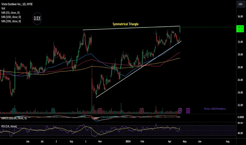The width and height of the screenshot is (246, 145).
Task: Click the Symmetrical Triangle text annotation
Action: tap(126, 24)
